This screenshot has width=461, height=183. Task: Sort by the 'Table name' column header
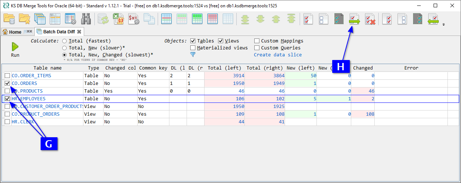(x=48, y=68)
